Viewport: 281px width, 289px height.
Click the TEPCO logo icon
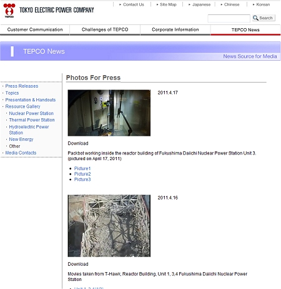point(9,10)
